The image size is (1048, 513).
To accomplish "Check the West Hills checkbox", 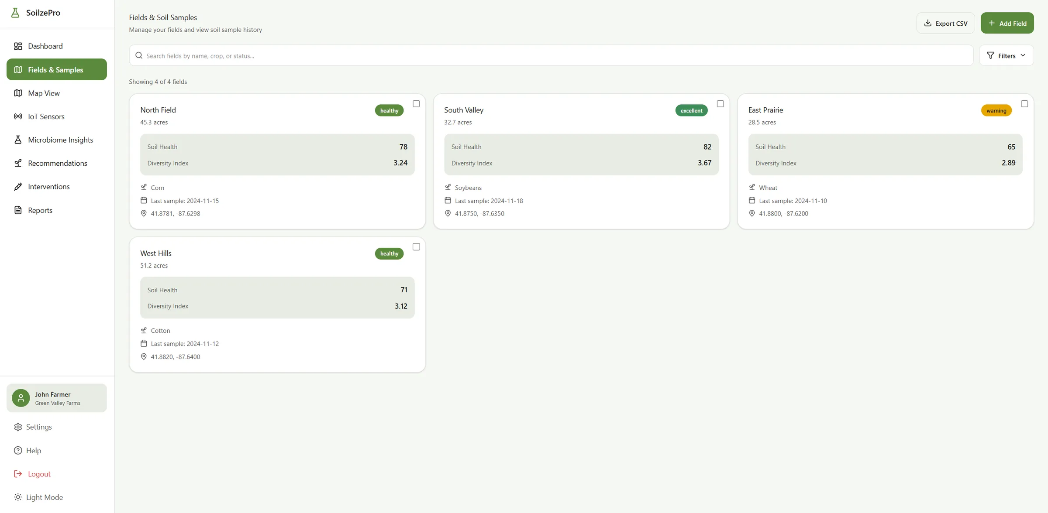I will point(416,247).
